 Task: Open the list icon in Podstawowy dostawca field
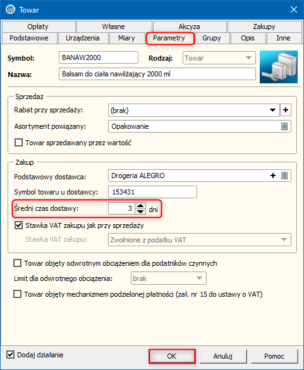pyautogui.click(x=284, y=176)
